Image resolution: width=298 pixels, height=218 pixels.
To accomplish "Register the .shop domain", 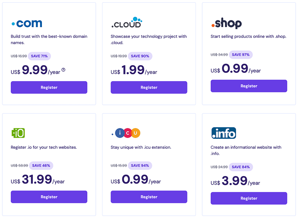I will [x=249, y=86].
